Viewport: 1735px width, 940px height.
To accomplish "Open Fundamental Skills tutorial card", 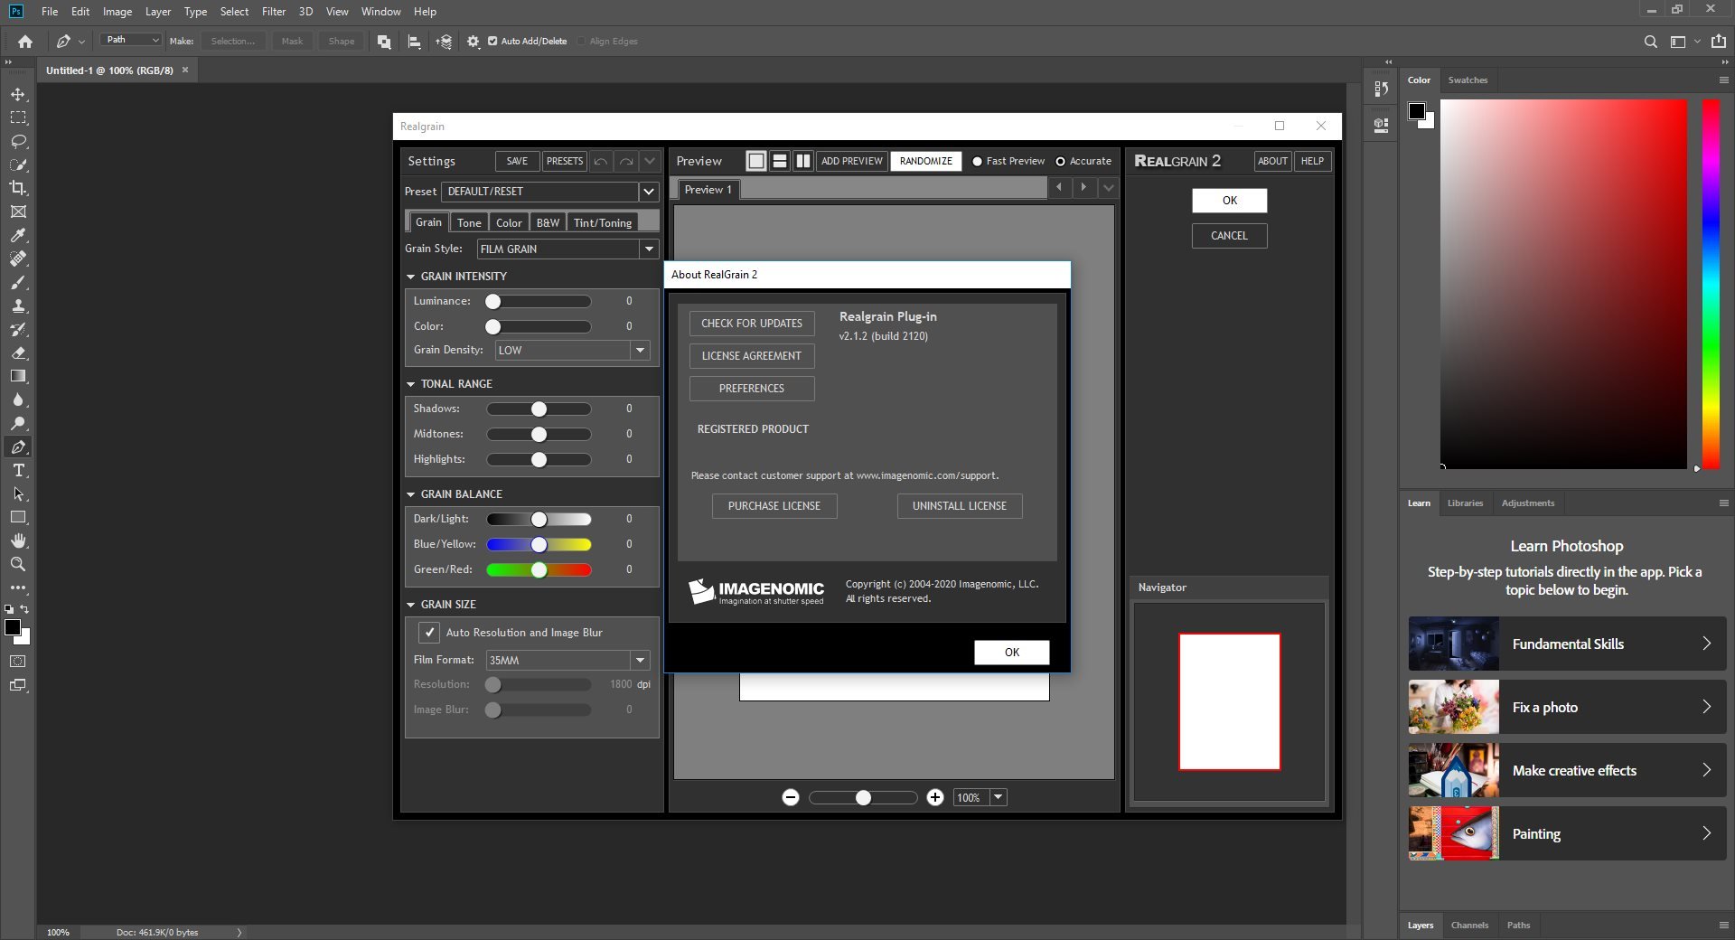I will (x=1567, y=644).
